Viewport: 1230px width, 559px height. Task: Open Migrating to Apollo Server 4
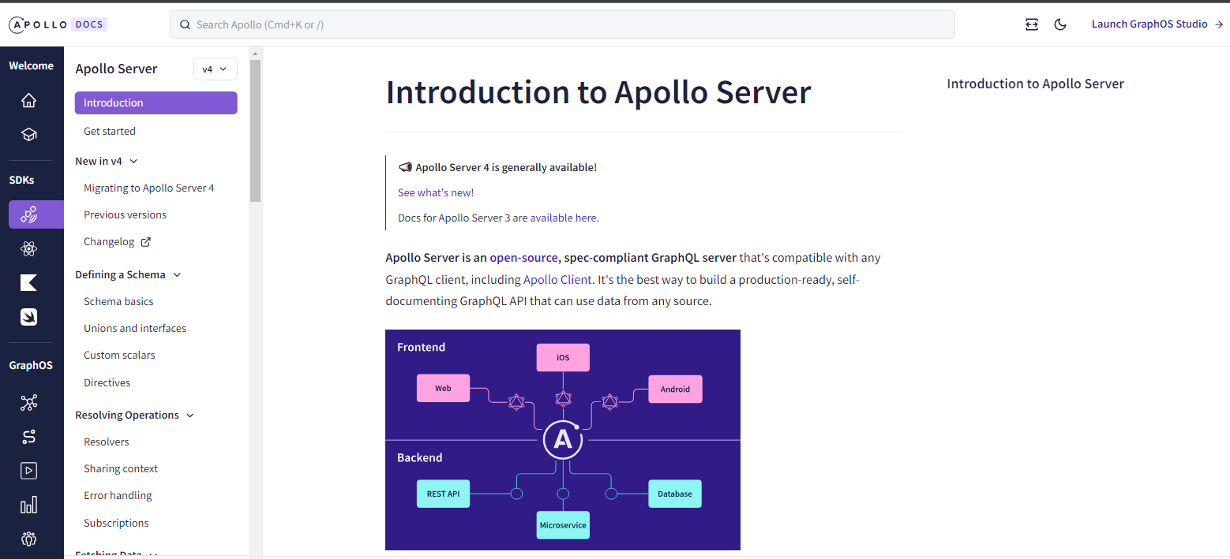[x=149, y=188]
